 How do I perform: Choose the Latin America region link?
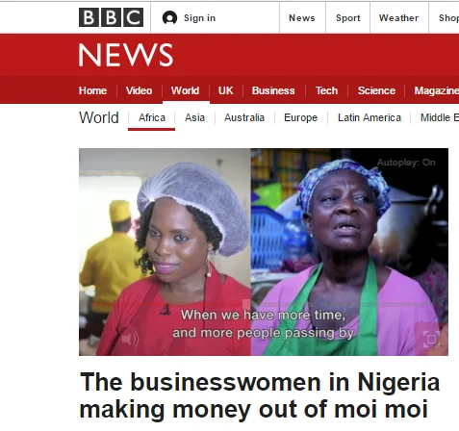tap(370, 117)
